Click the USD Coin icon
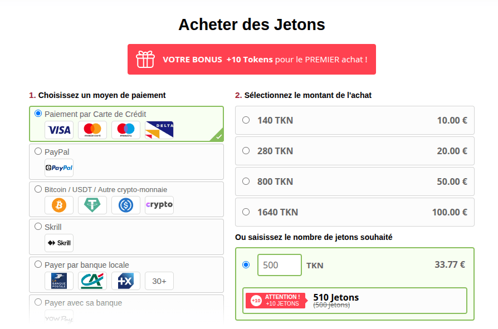The width and height of the screenshot is (498, 329). [x=125, y=205]
